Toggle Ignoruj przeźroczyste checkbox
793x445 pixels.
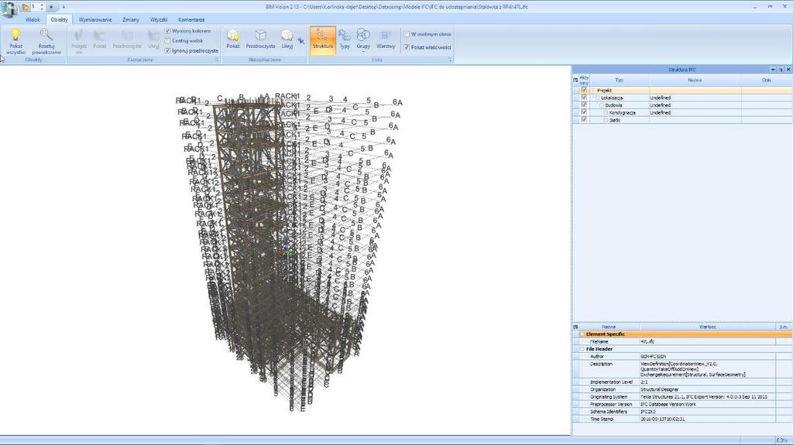click(167, 50)
